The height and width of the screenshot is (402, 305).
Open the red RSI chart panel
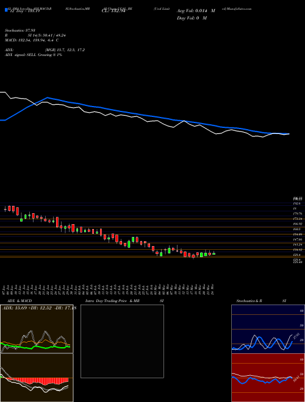pos(268,378)
